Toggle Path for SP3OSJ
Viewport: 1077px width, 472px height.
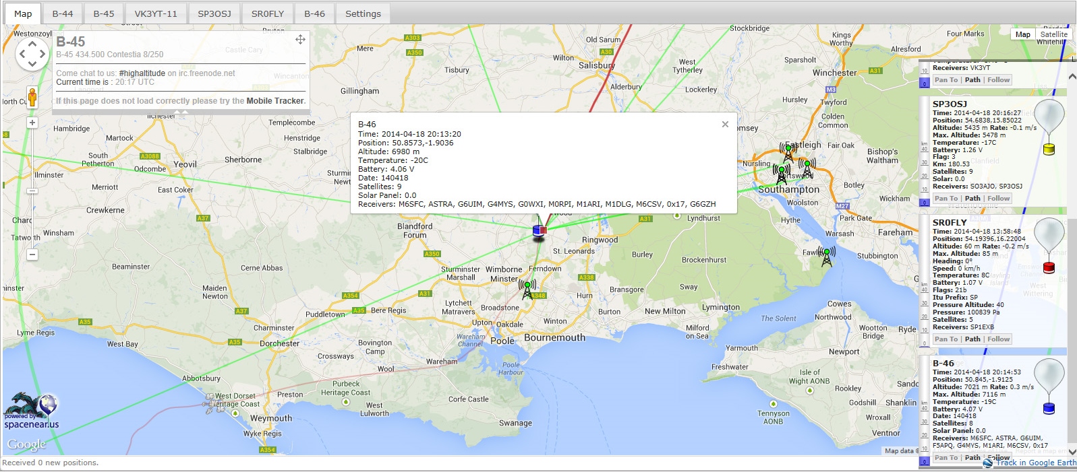(972, 199)
